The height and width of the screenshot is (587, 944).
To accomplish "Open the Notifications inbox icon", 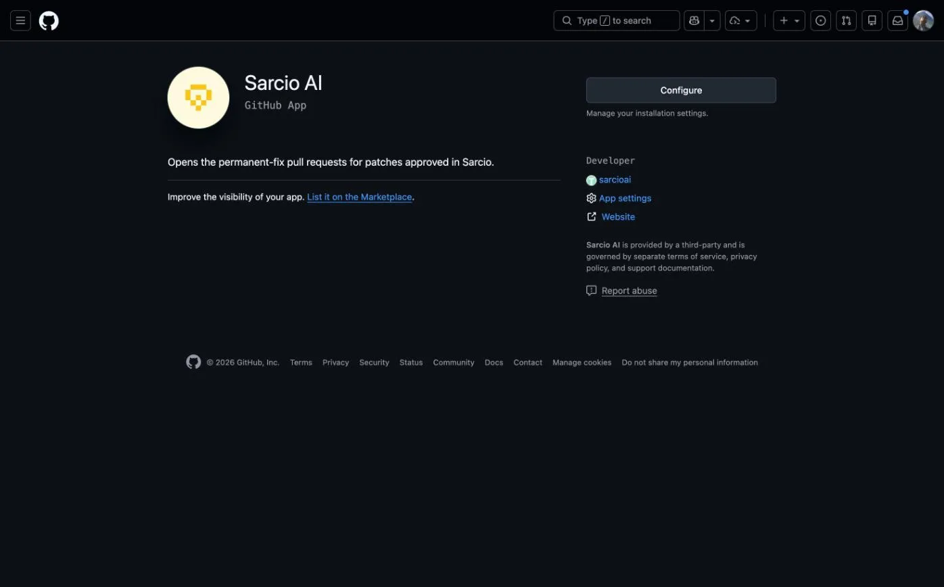I will [x=898, y=20].
